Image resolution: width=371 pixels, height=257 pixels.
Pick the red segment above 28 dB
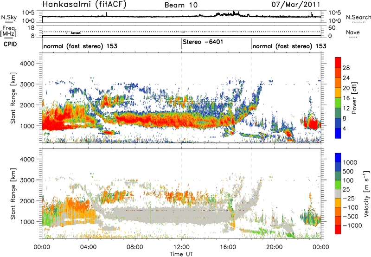pos(338,62)
